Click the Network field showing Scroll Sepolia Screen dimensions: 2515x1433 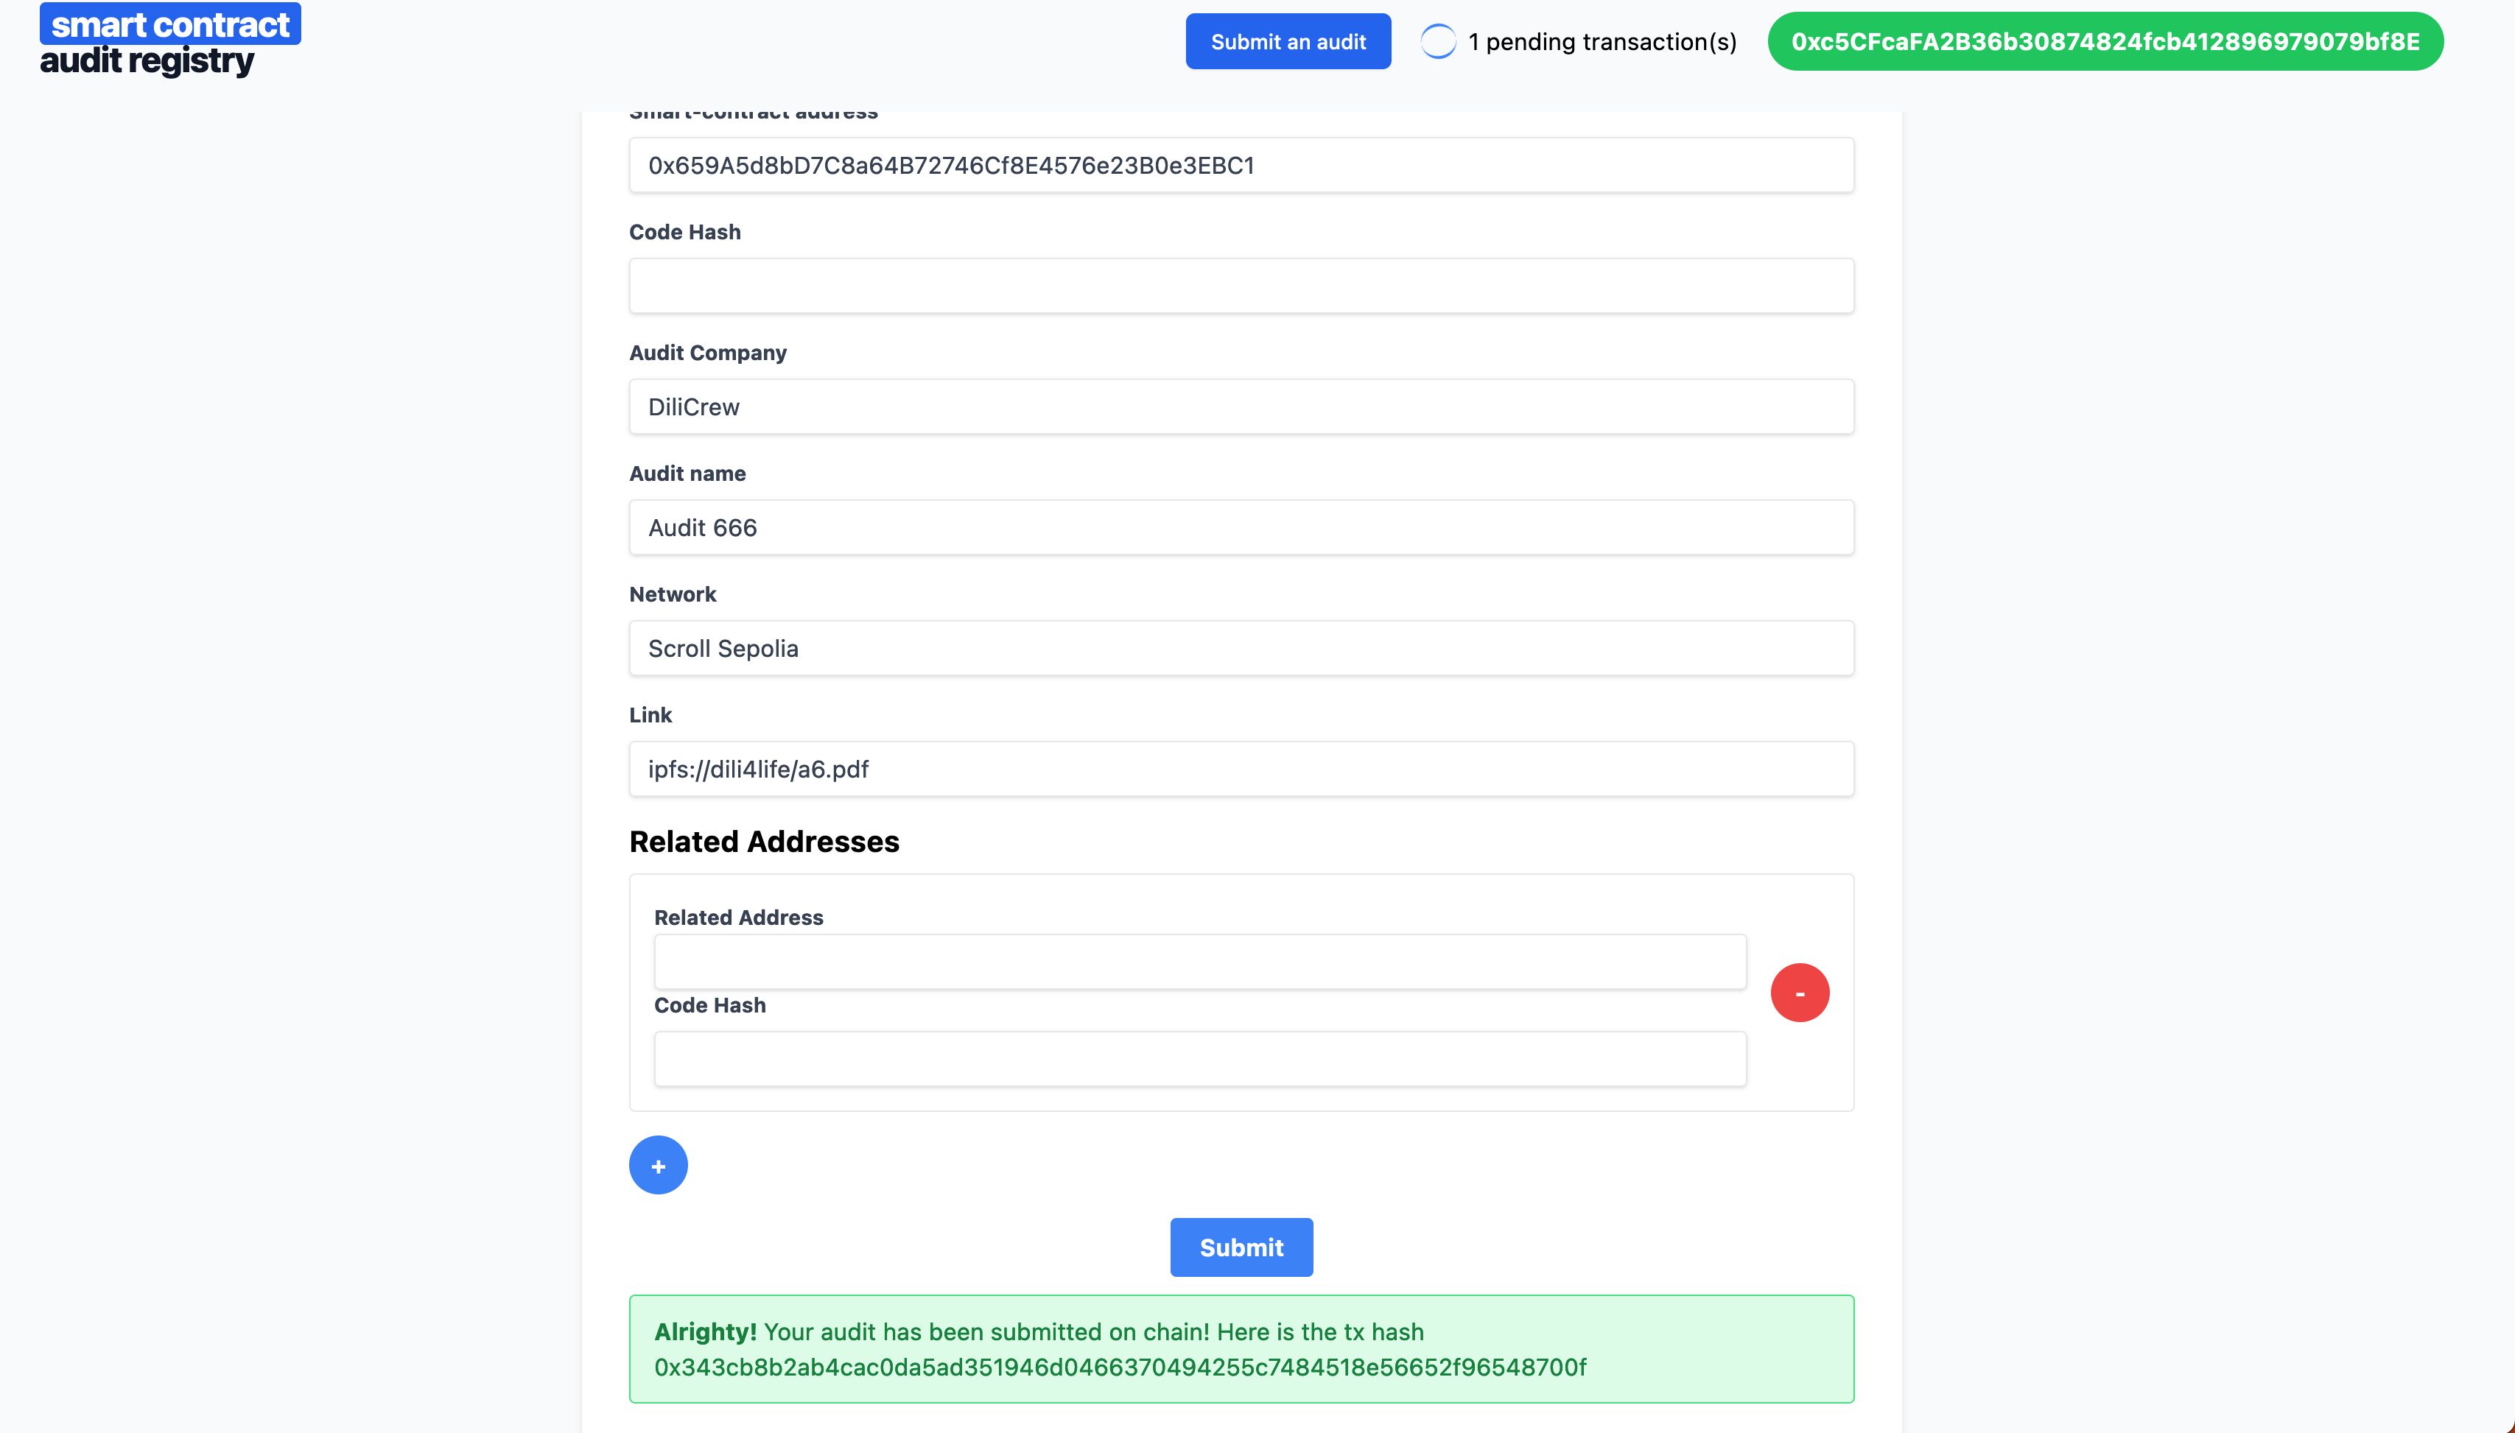(x=1241, y=647)
